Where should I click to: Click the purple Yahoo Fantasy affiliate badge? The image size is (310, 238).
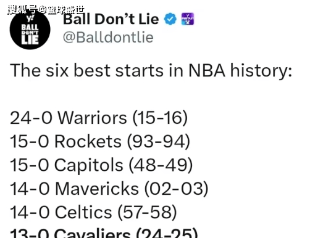(x=188, y=19)
